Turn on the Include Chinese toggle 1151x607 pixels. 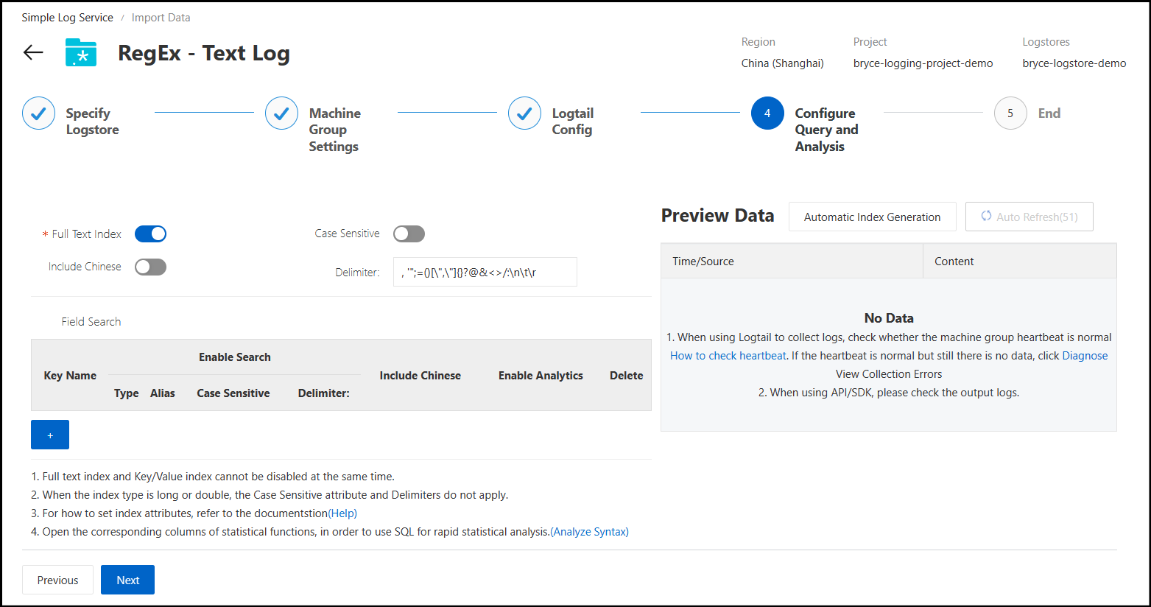(x=150, y=267)
